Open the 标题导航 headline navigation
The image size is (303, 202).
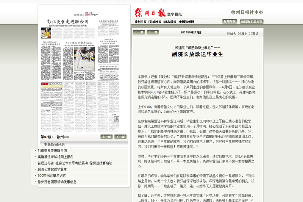coord(230,22)
